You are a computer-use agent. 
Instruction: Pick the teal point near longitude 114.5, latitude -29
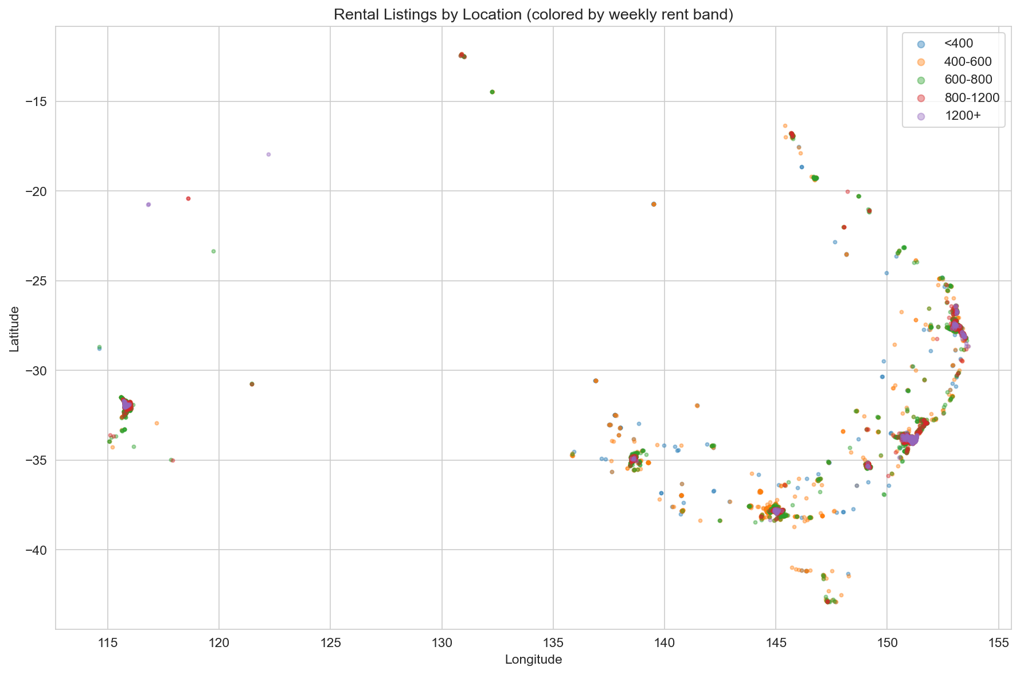99,348
